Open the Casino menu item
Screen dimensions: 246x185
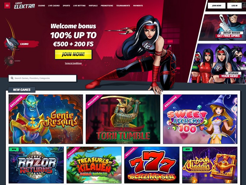coord(42,6)
